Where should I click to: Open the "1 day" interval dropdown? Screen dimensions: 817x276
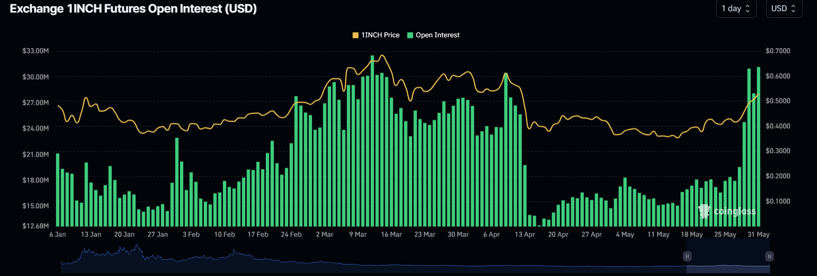pyautogui.click(x=735, y=9)
